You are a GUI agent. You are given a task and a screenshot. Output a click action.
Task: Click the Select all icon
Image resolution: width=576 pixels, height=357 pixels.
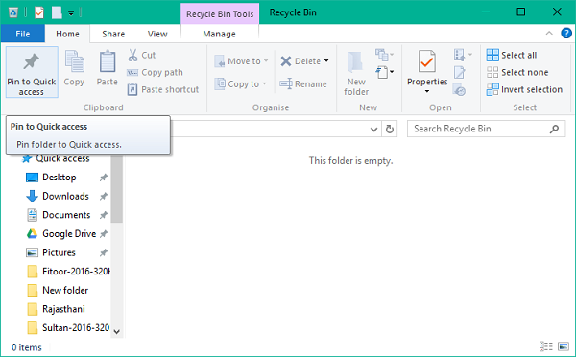point(492,55)
